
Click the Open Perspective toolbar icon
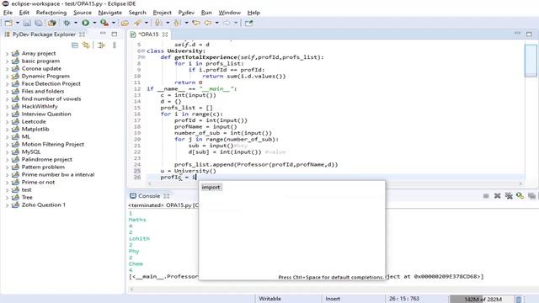pyautogui.click(x=248, y=23)
